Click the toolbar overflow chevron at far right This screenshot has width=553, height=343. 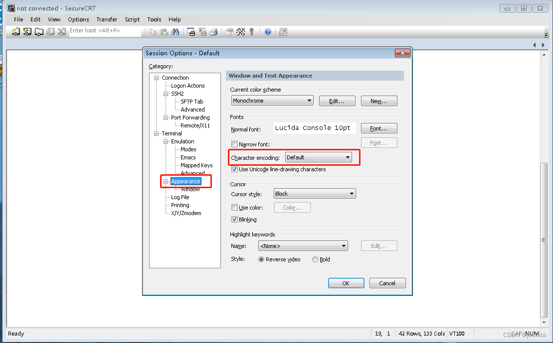click(x=546, y=34)
